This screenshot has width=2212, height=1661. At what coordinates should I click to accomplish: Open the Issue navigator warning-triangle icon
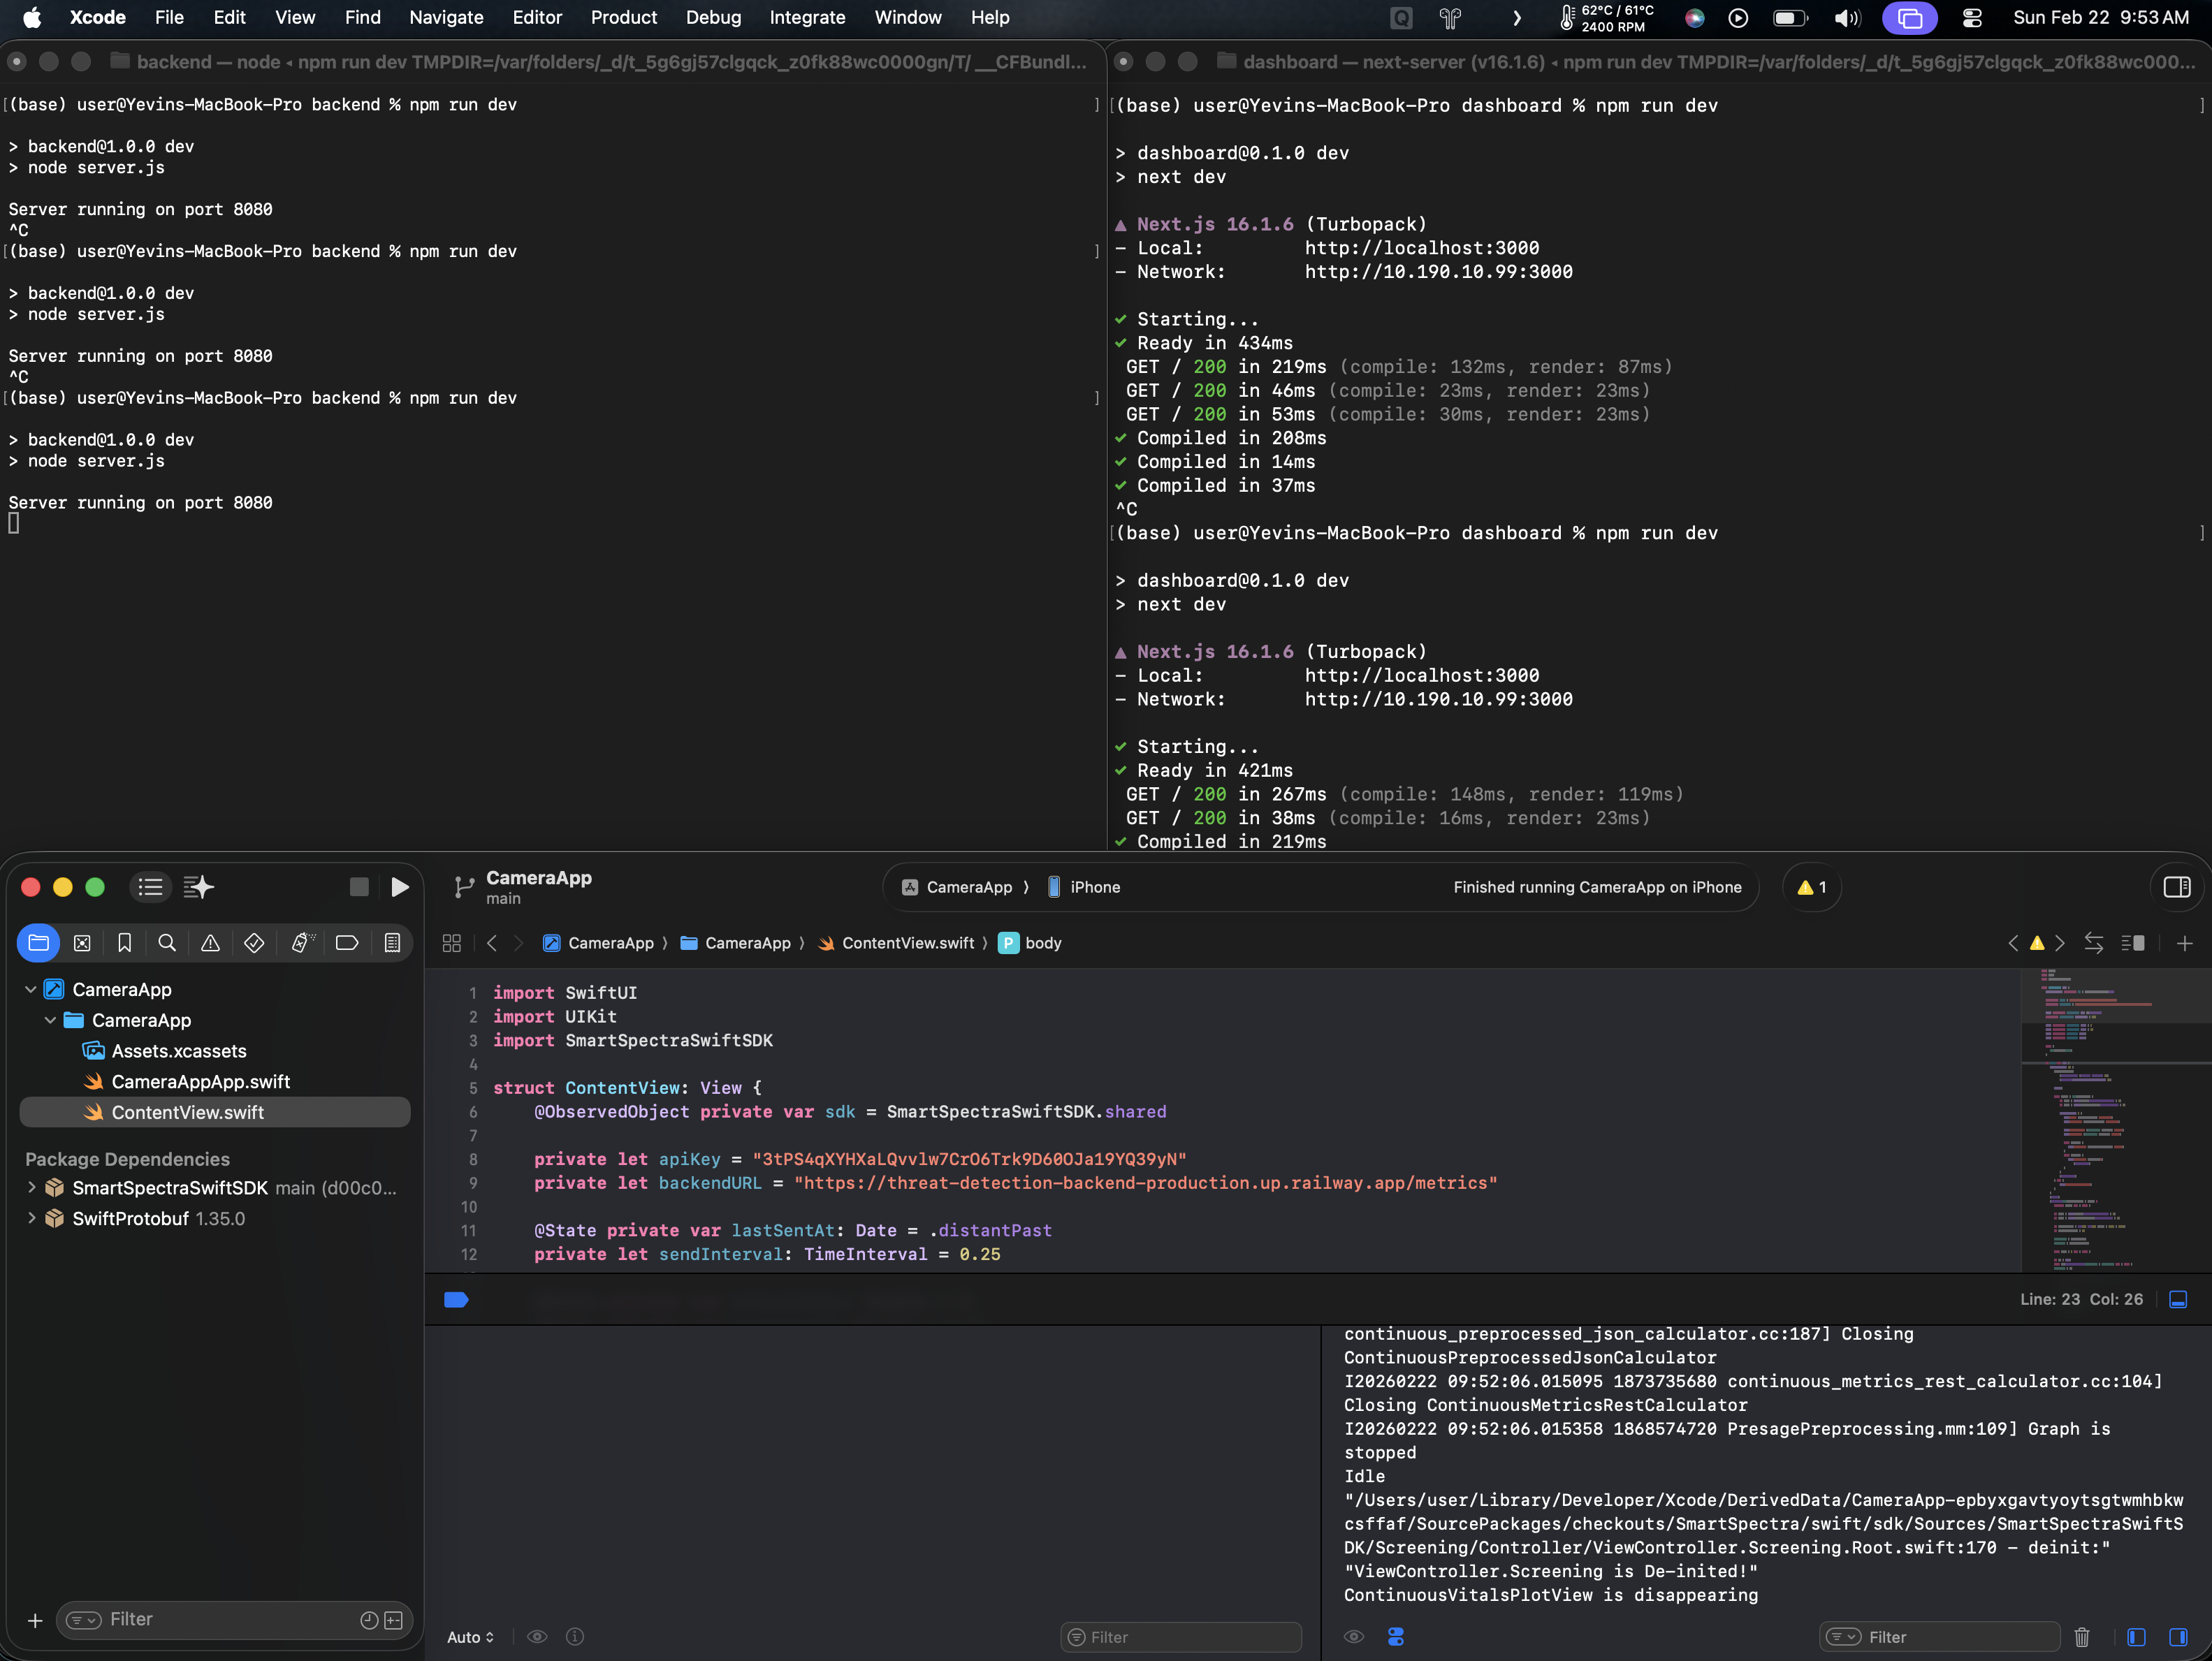click(x=210, y=943)
